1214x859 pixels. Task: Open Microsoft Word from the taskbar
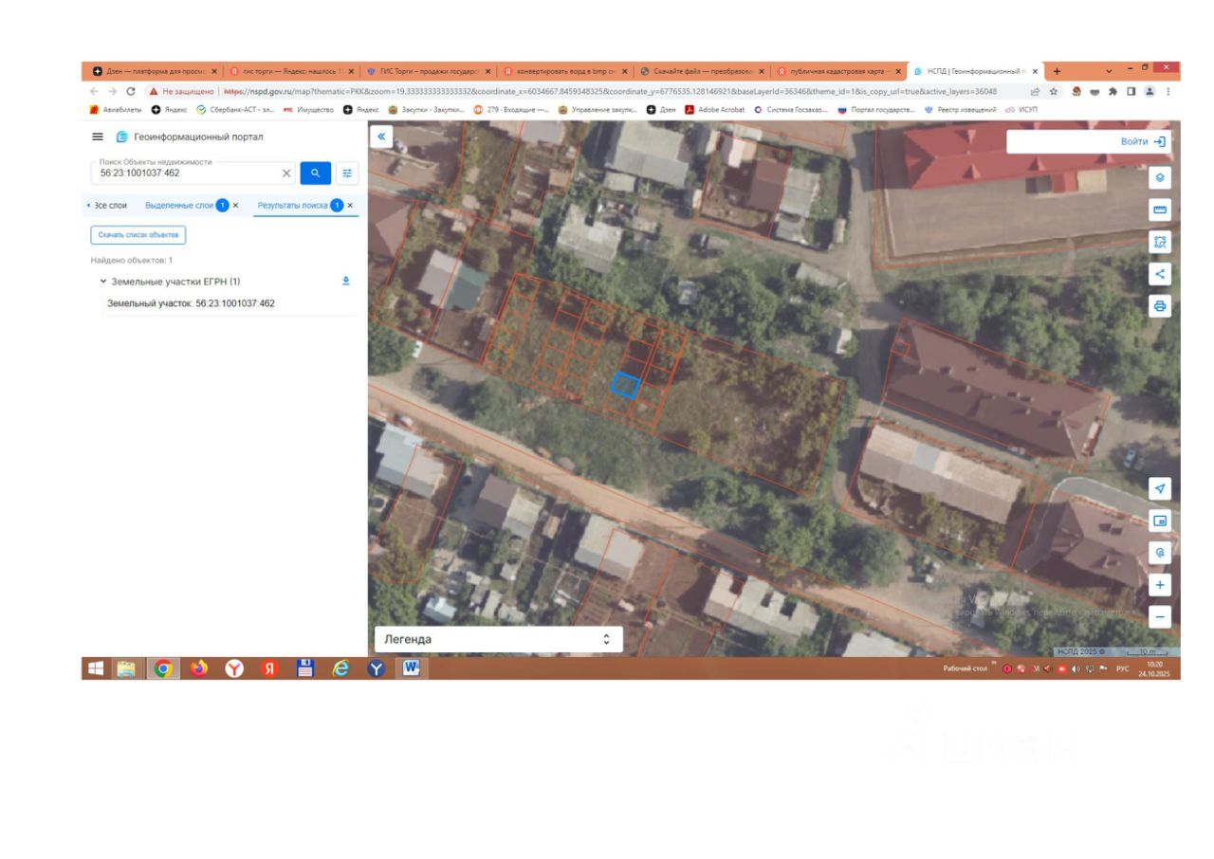(412, 668)
